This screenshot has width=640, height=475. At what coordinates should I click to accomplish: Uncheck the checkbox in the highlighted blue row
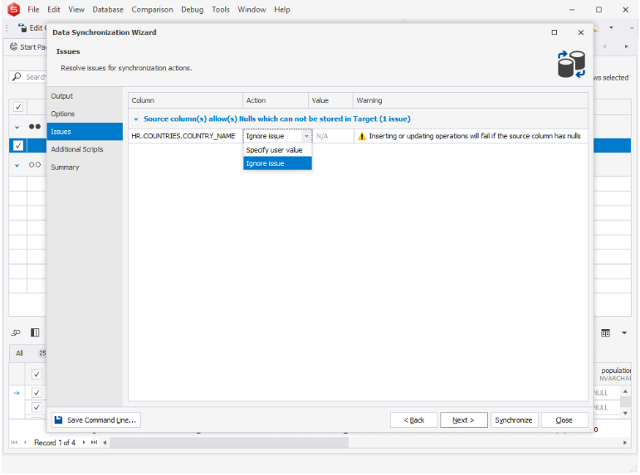pos(17,145)
